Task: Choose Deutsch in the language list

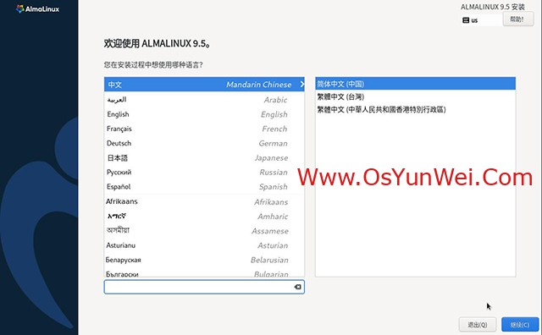Action: pyautogui.click(x=204, y=143)
